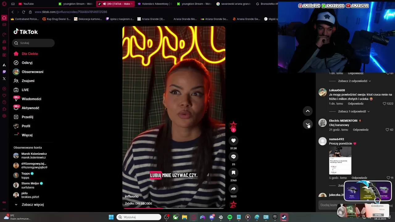Image resolution: width=395 pixels, height=222 pixels.
Task: Like Lokuu0608's comment
Action: 385,104
